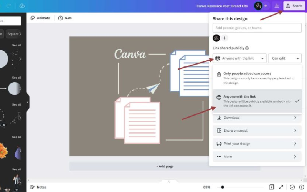Click the plus icon beside header avatar

pos(266,6)
